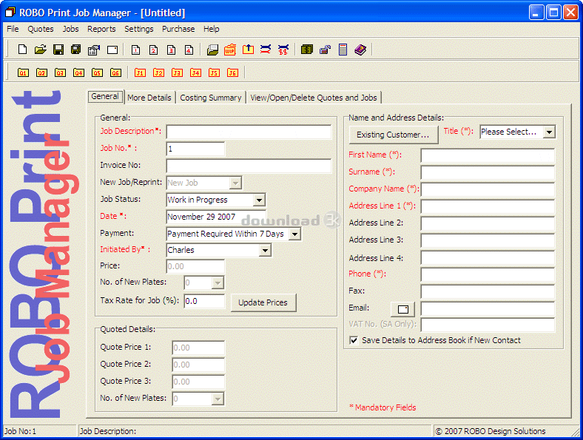Image resolution: width=583 pixels, height=440 pixels.
Task: Click the WIP folder icon
Action: point(230,50)
